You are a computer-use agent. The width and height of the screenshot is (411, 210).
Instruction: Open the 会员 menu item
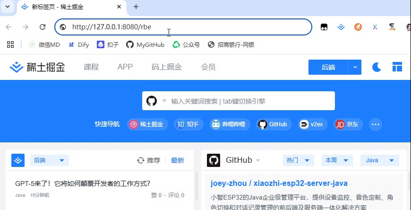[208, 67]
